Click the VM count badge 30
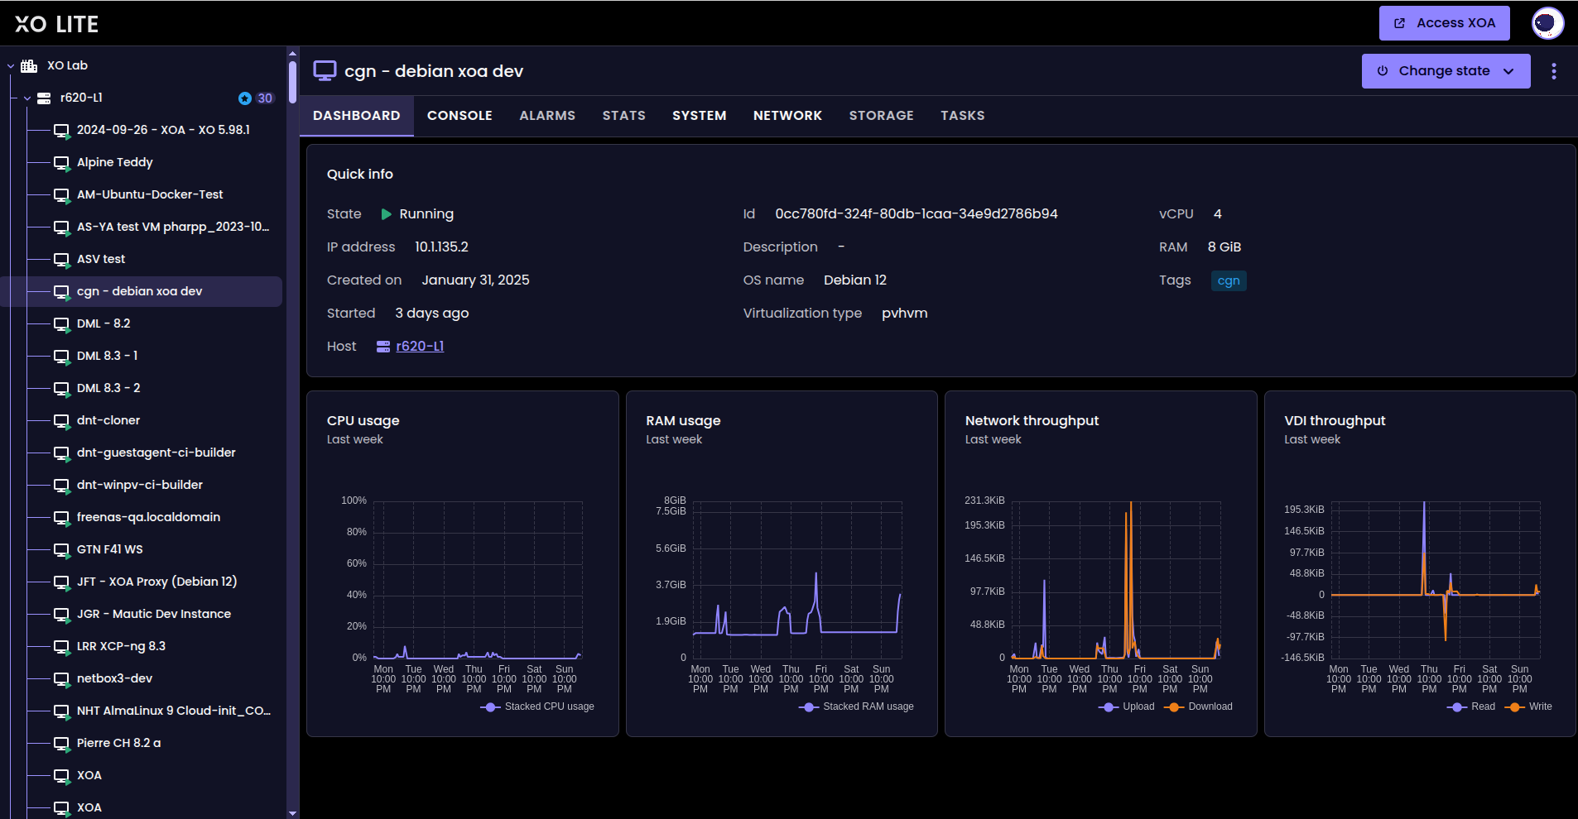This screenshot has height=819, width=1578. tap(265, 98)
